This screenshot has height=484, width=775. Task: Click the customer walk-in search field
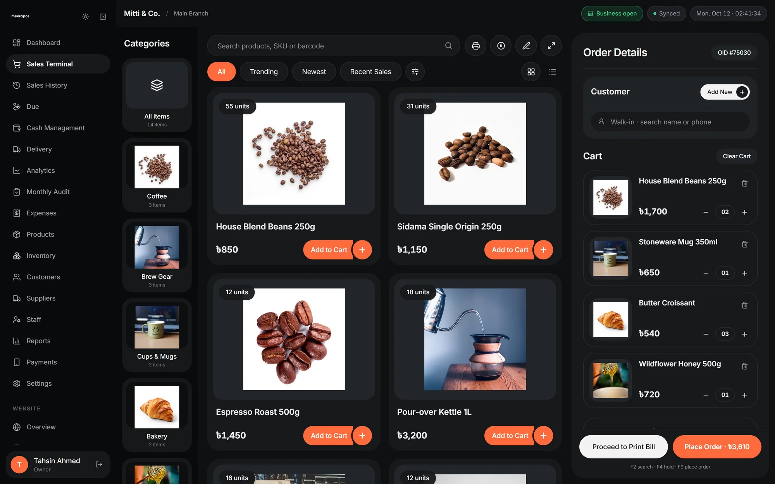(x=670, y=122)
